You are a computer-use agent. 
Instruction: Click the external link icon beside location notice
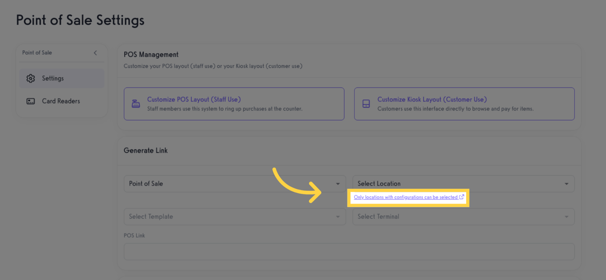(x=461, y=197)
